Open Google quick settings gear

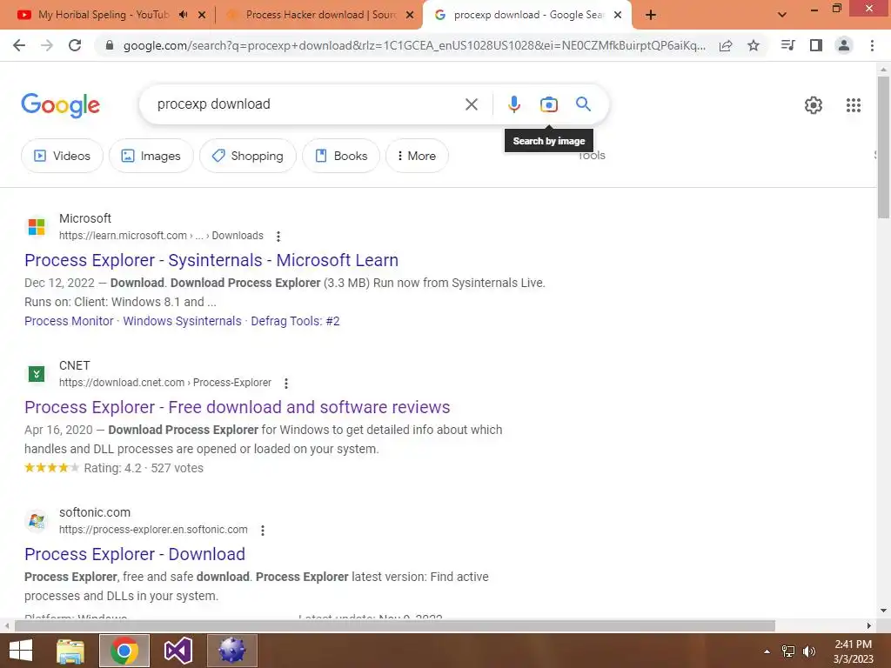click(x=814, y=105)
